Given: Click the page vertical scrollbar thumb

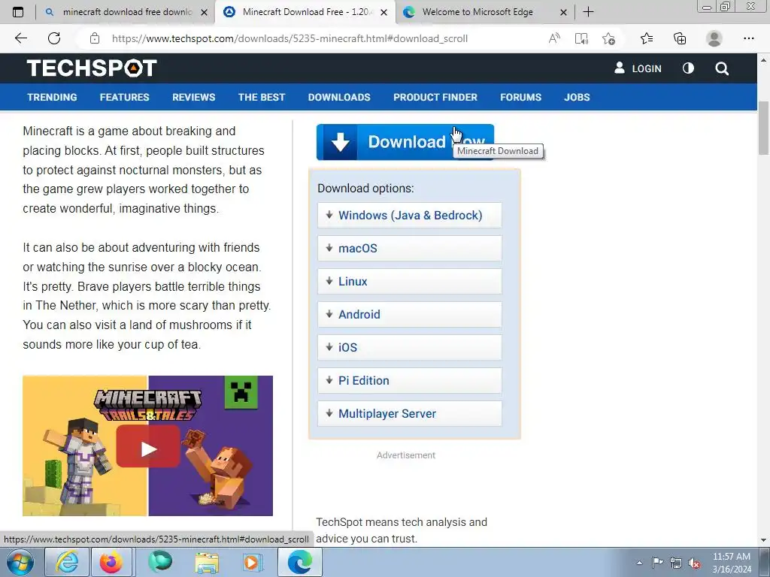Looking at the screenshot, I should click(763, 128).
